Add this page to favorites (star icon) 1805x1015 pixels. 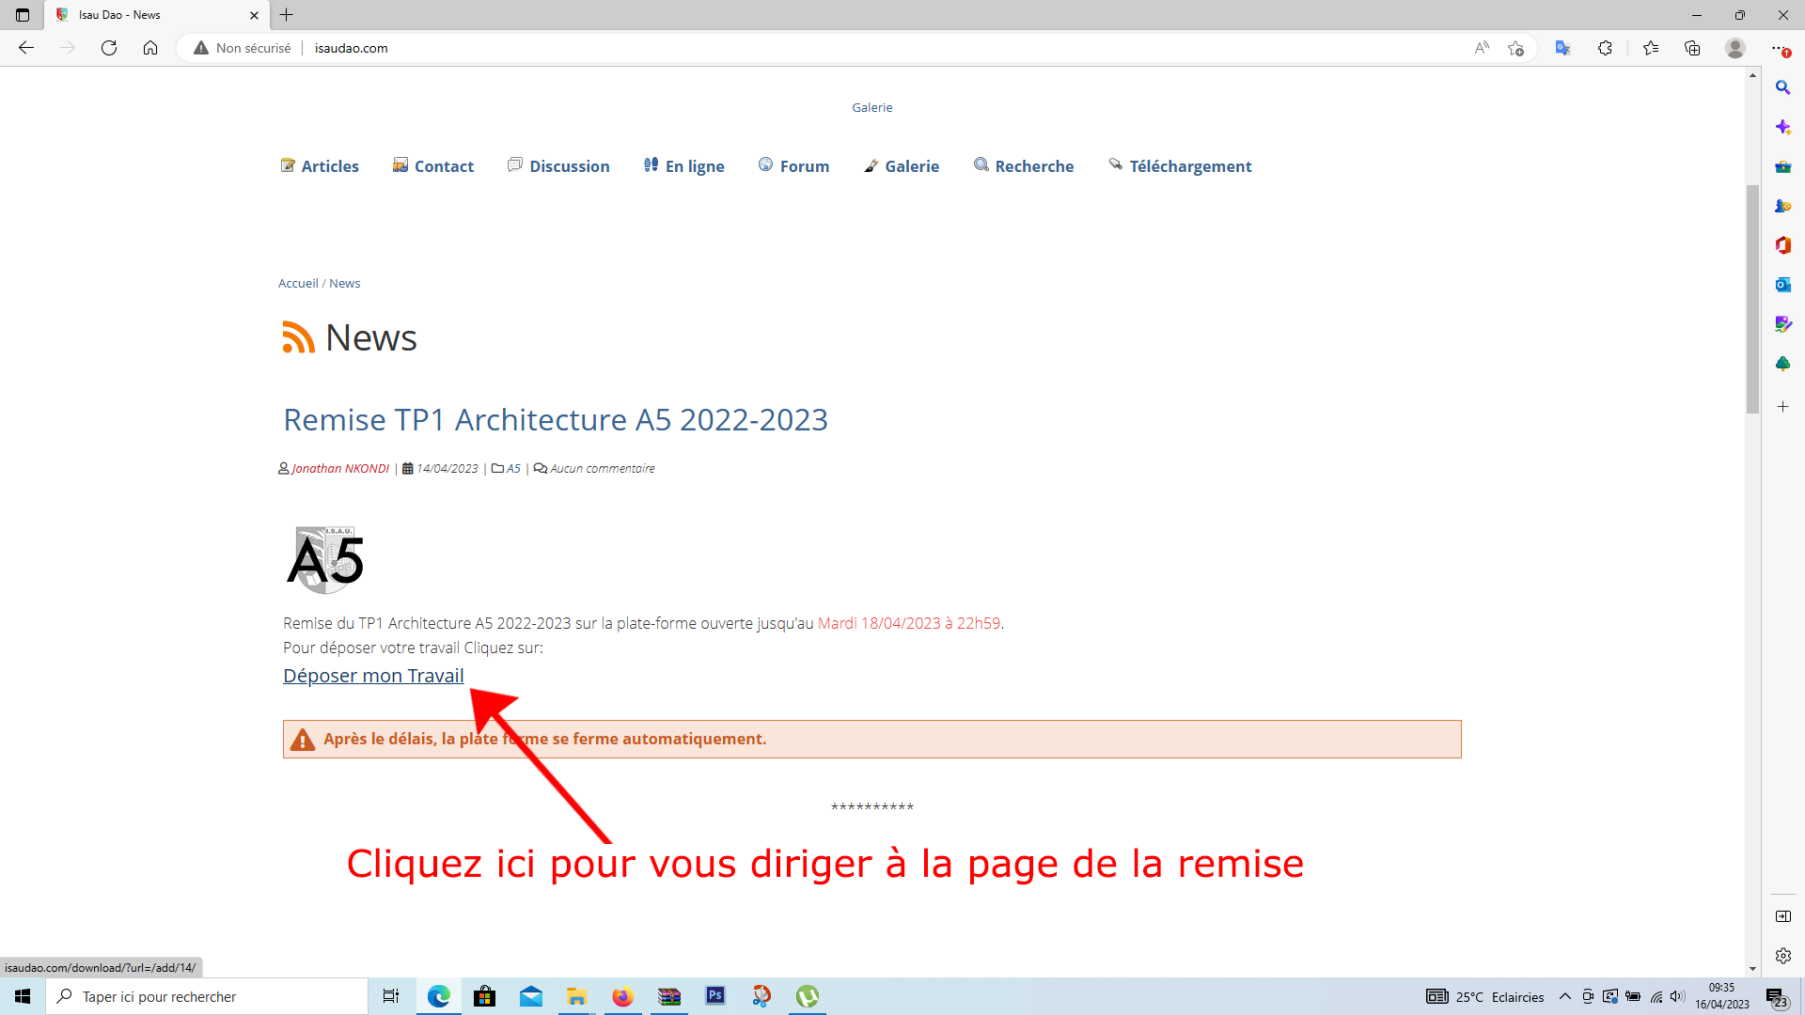(x=1515, y=48)
